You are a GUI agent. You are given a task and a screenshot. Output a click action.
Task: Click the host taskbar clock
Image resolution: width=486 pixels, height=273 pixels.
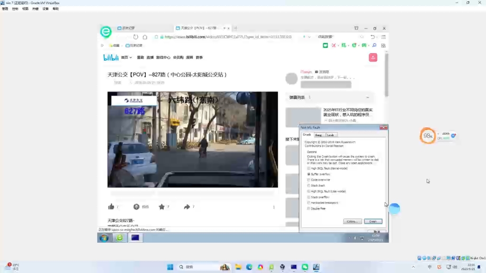click(x=469, y=267)
